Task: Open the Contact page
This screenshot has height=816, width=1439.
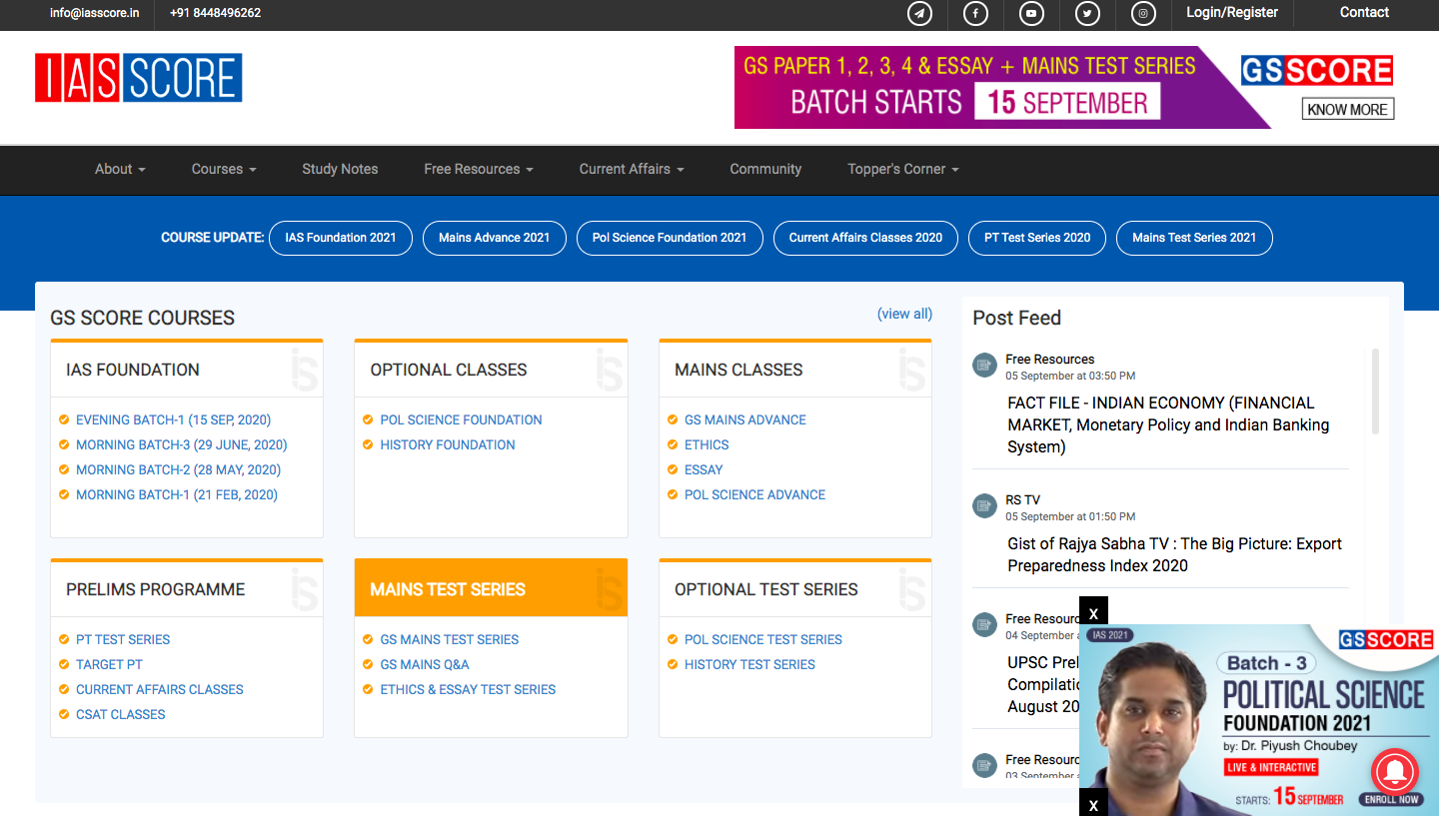Action: [1364, 13]
